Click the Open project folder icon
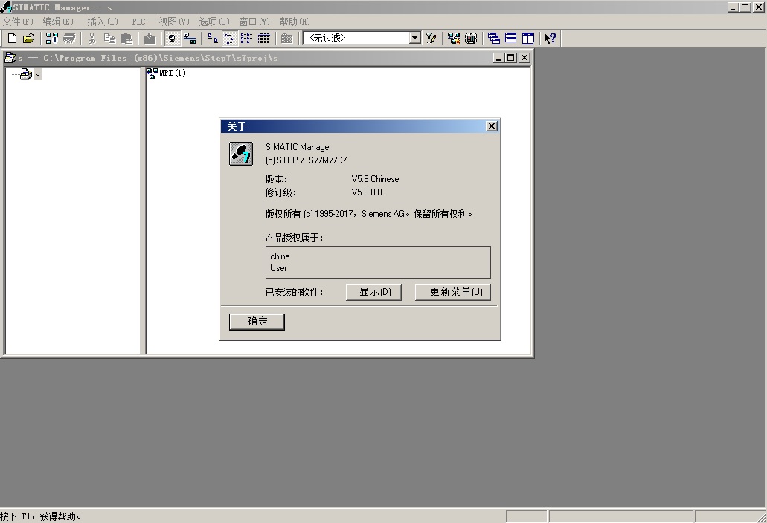 point(28,38)
